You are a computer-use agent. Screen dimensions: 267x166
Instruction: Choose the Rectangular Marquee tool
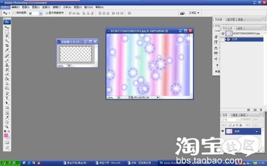tap(7, 32)
